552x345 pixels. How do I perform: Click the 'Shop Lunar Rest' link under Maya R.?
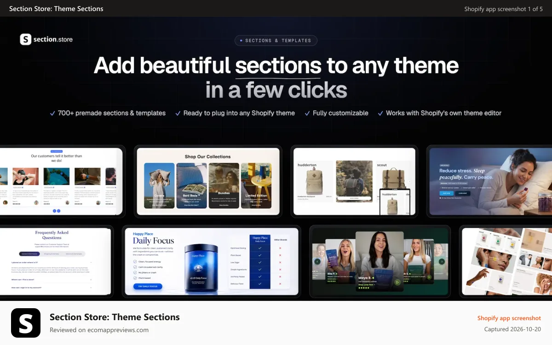click(367, 285)
